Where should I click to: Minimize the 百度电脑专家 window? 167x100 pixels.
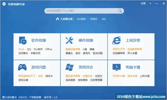tap(157, 4)
